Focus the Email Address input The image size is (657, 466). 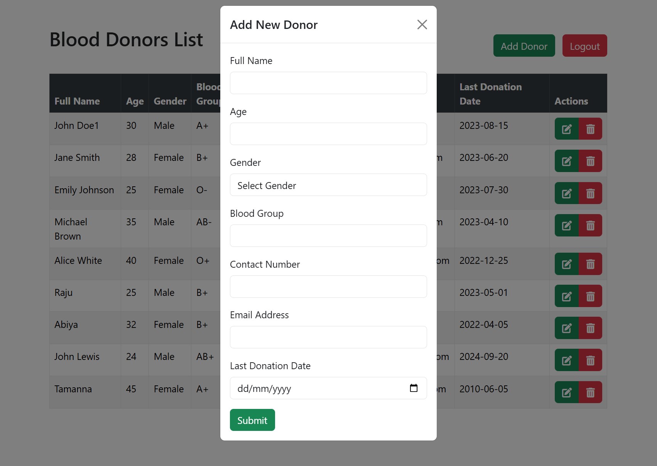coord(328,337)
